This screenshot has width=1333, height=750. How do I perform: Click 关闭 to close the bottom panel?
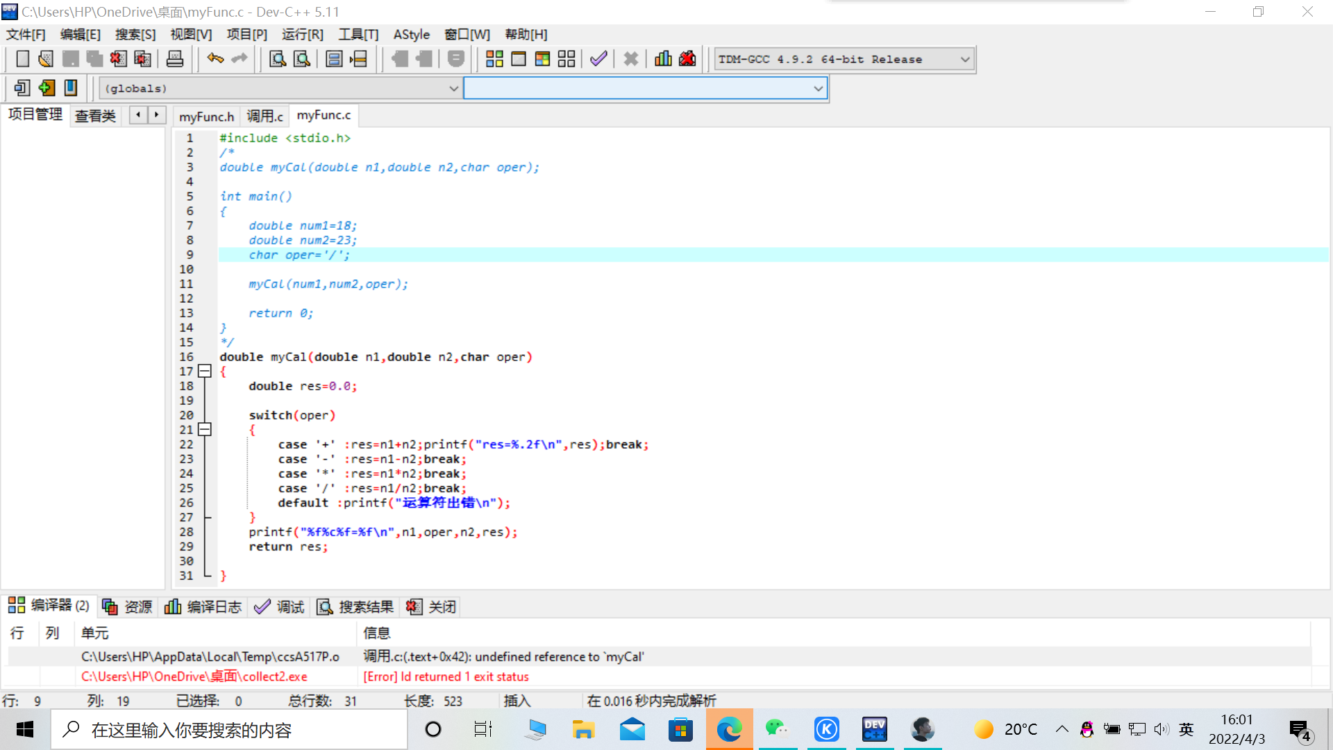coord(431,607)
